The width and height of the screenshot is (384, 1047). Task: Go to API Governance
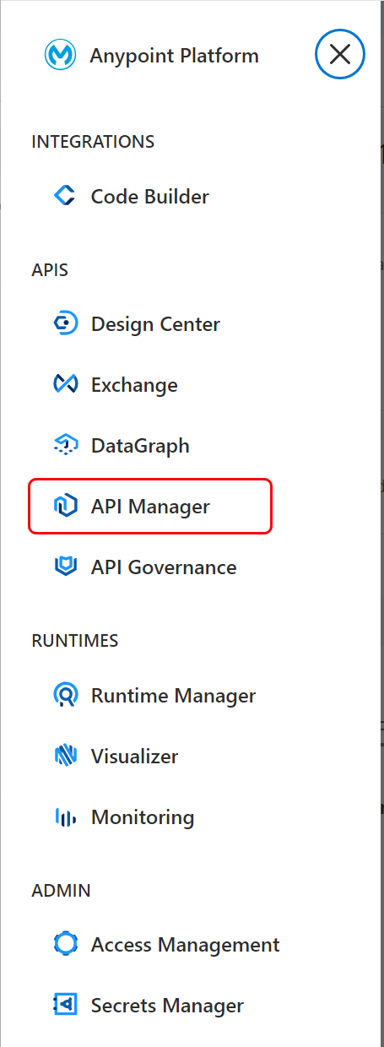(164, 567)
